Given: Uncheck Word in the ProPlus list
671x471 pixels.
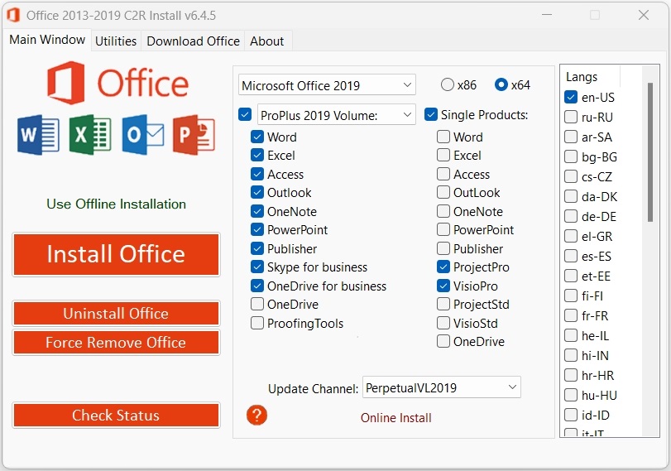Looking at the screenshot, I should click(x=256, y=137).
